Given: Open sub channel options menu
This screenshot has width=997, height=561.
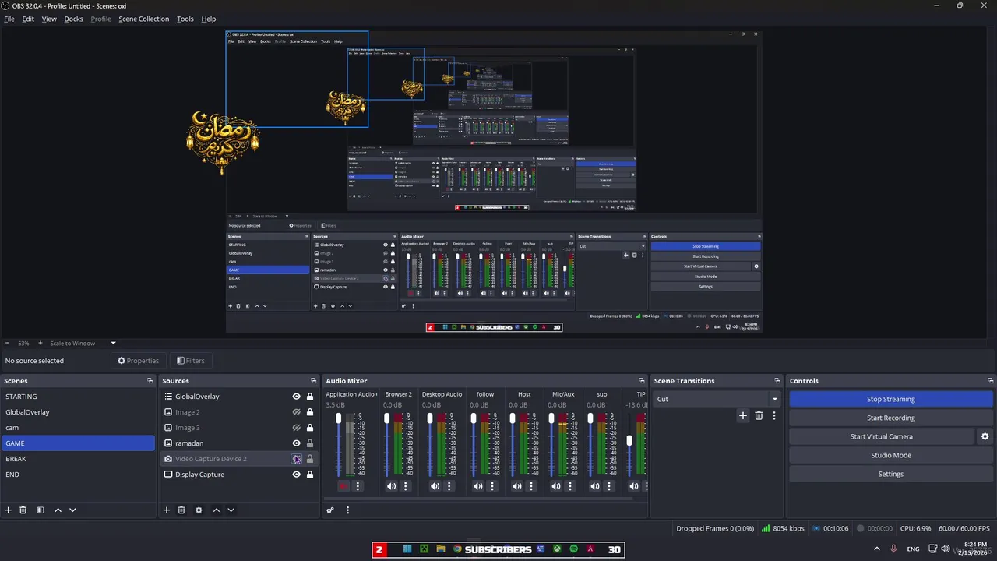Looking at the screenshot, I should tap(609, 486).
